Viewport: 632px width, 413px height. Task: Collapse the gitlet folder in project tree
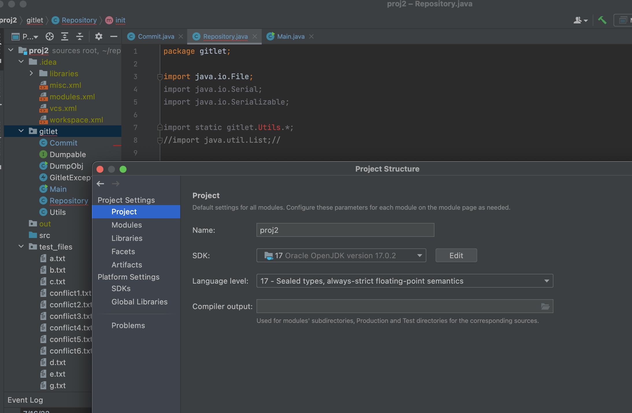coord(21,131)
